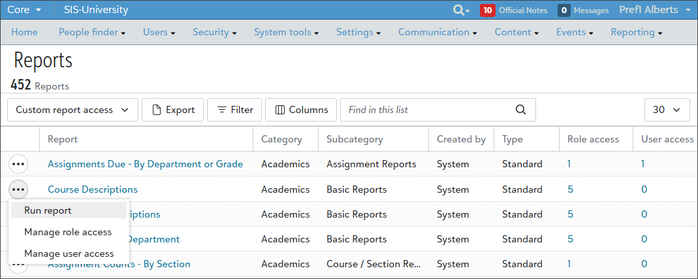Expand the Core product dropdown

(24, 10)
